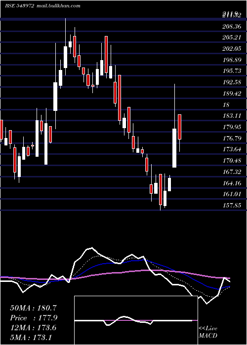Click the 179.95 price axis label

click(232, 127)
